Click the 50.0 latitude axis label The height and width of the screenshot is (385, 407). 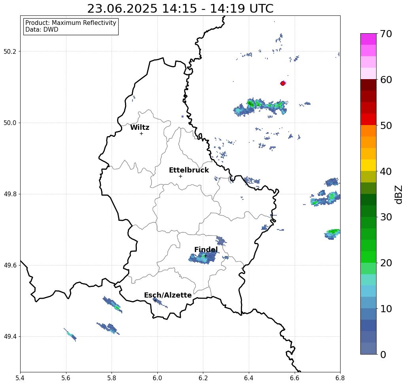tap(10, 123)
